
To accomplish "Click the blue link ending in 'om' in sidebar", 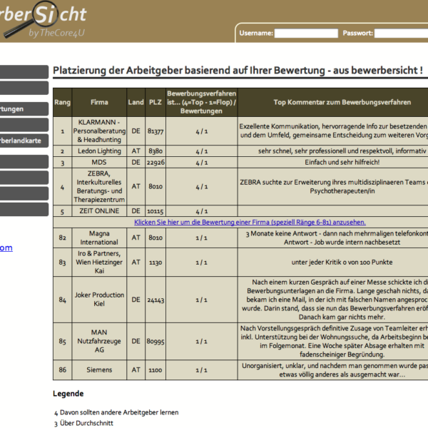I will 6,248.
